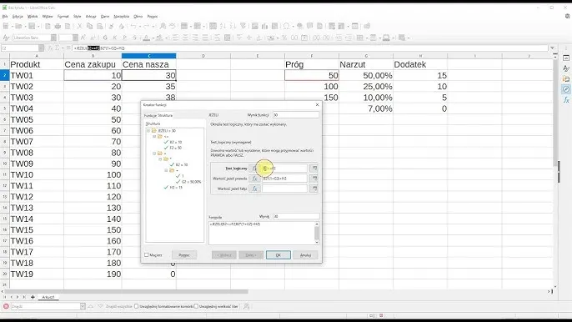Click the Anuluj button
The height and width of the screenshot is (322, 572).
306,254
